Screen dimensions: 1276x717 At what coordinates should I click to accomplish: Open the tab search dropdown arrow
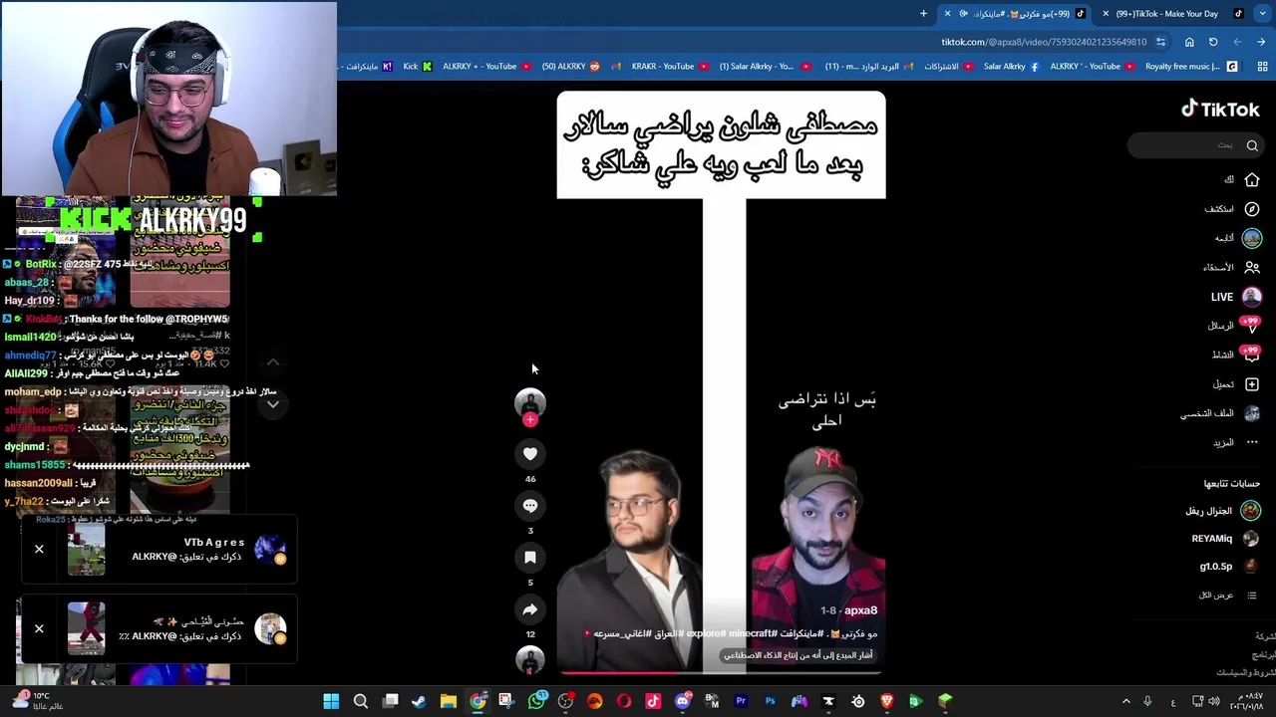pos(1262,14)
